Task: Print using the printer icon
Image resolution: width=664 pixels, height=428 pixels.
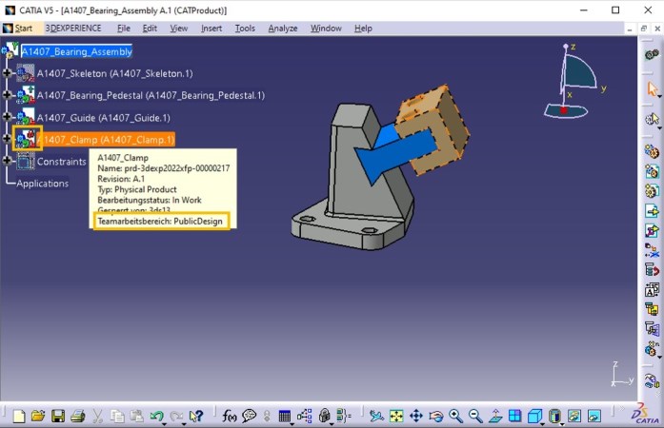Action: pyautogui.click(x=77, y=417)
